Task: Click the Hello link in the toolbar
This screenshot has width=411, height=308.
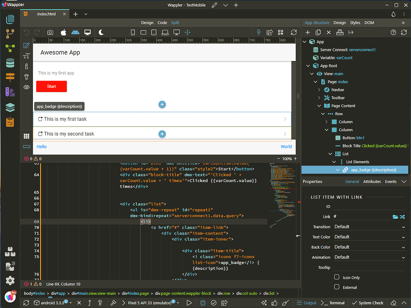Action: [42, 147]
